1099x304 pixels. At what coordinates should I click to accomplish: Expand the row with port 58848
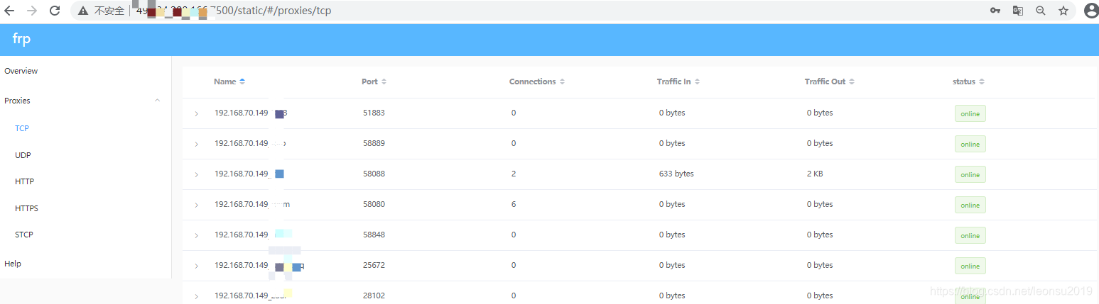pyautogui.click(x=196, y=235)
